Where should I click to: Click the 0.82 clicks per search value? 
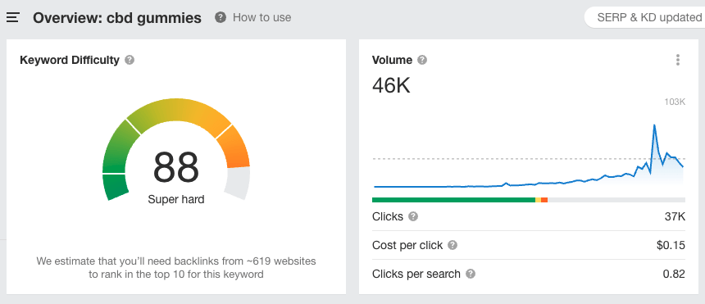(674, 274)
